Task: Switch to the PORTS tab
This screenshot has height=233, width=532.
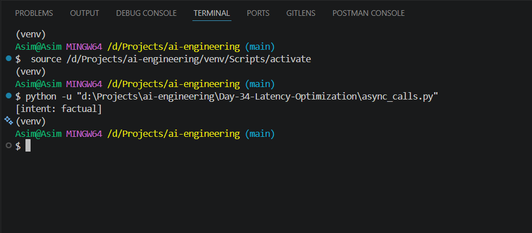Action: 258,13
